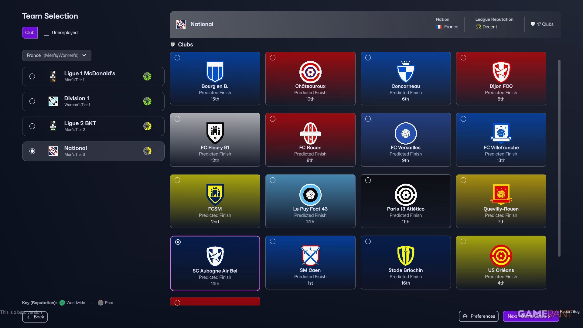Screen dimensions: 583x328
Task: Click the Dijon FCO shield crest
Action: 501,72
